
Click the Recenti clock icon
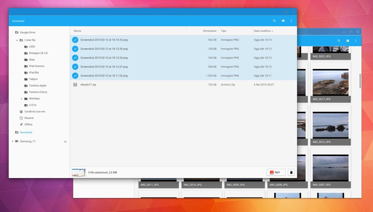click(21, 118)
